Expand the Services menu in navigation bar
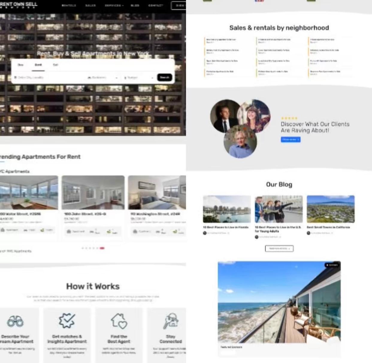This screenshot has width=372, height=363. point(114,5)
